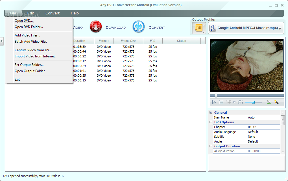Adjust the volume slider handle
This screenshot has width=288, height=181.
click(x=253, y=102)
